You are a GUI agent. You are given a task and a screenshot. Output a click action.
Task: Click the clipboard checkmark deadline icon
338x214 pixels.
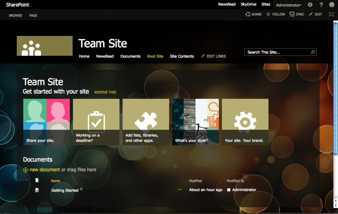96,121
